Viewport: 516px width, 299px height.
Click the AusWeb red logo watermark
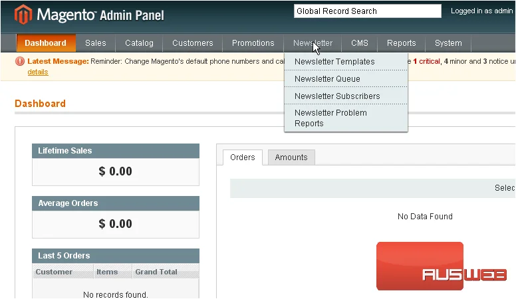[442, 266]
